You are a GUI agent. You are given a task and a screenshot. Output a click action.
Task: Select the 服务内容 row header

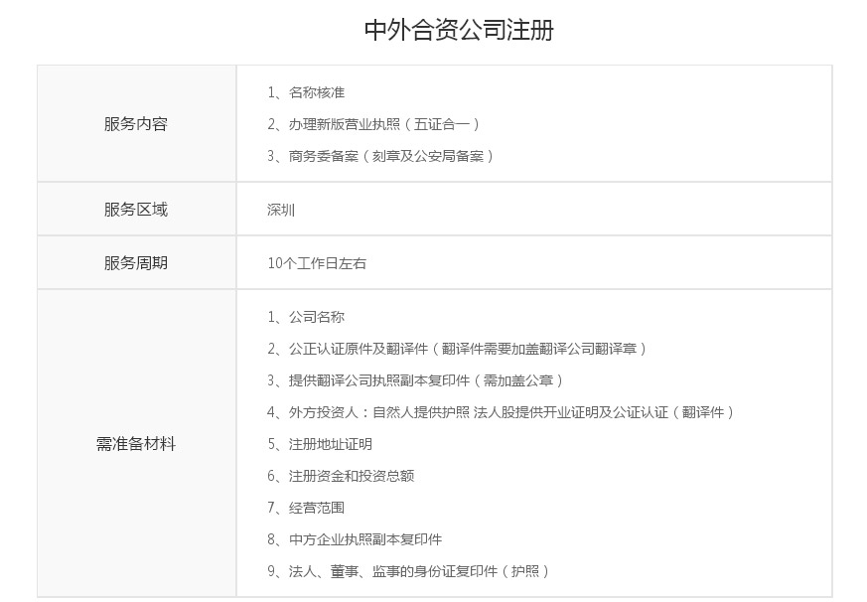(x=136, y=124)
